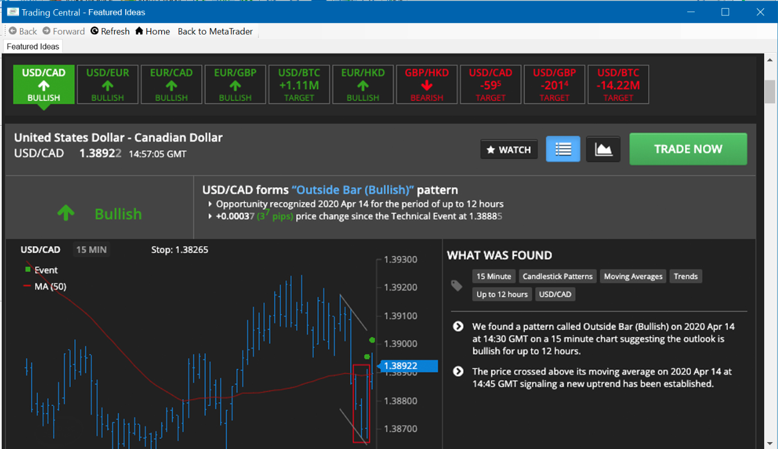
Task: Select the EUR/HKD bullish idea tile
Action: [363, 84]
